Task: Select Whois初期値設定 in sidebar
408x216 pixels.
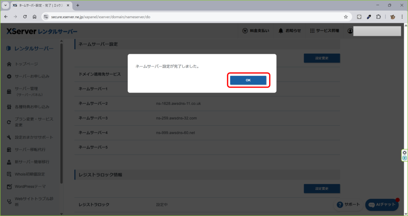Action: pyautogui.click(x=29, y=174)
